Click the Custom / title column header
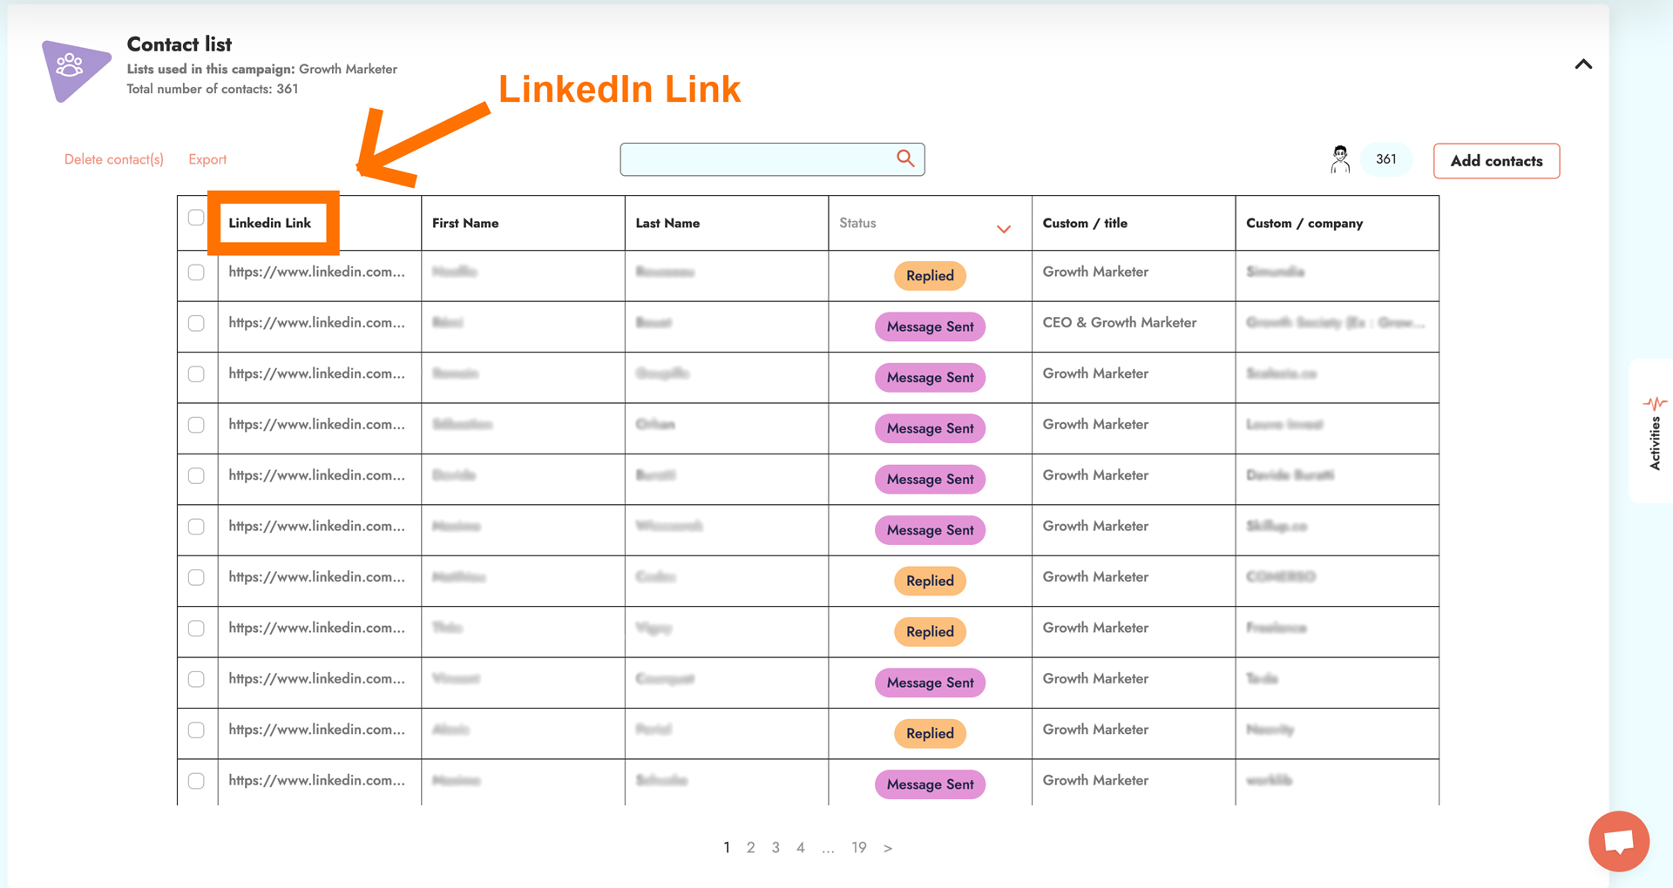Image resolution: width=1673 pixels, height=888 pixels. point(1085,223)
